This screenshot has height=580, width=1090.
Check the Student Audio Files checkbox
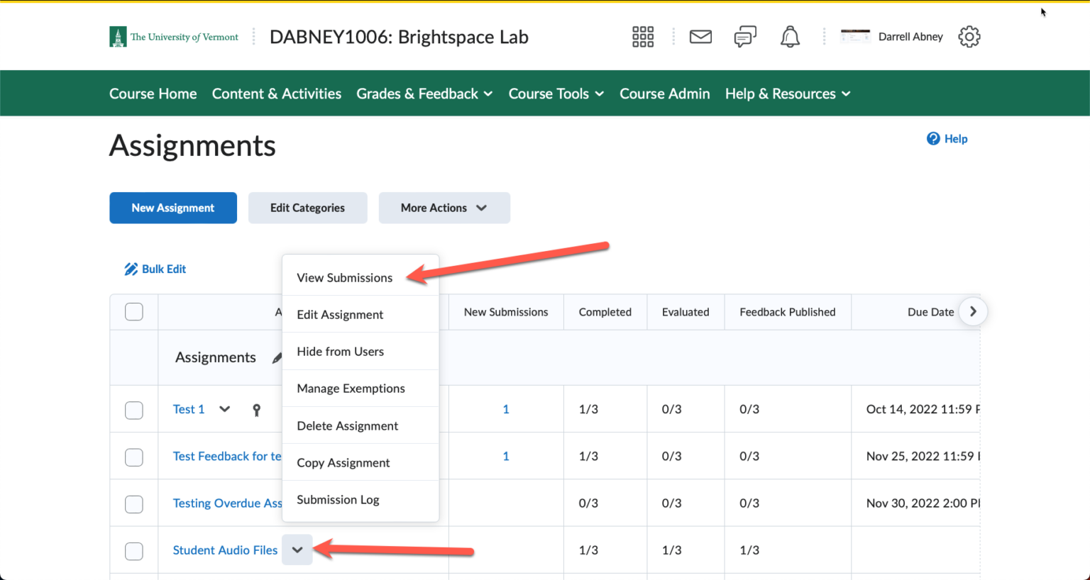(x=133, y=551)
